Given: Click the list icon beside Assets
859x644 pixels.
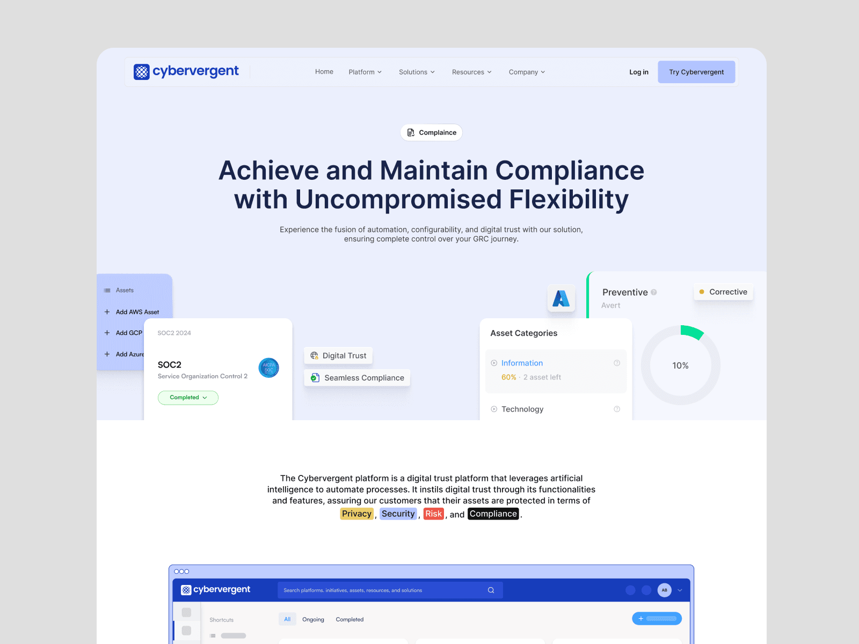Looking at the screenshot, I should (107, 290).
